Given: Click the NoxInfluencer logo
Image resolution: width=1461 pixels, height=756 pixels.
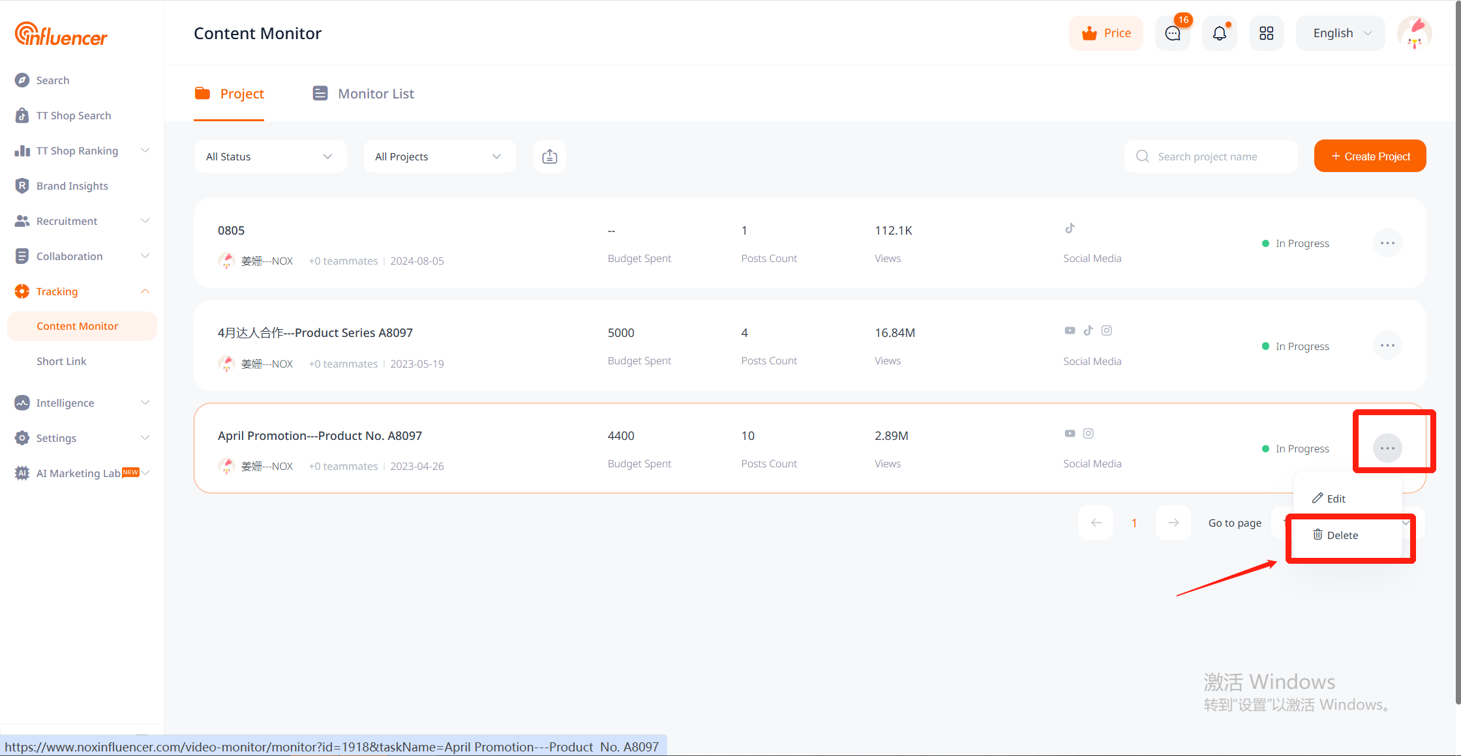Looking at the screenshot, I should tap(61, 35).
